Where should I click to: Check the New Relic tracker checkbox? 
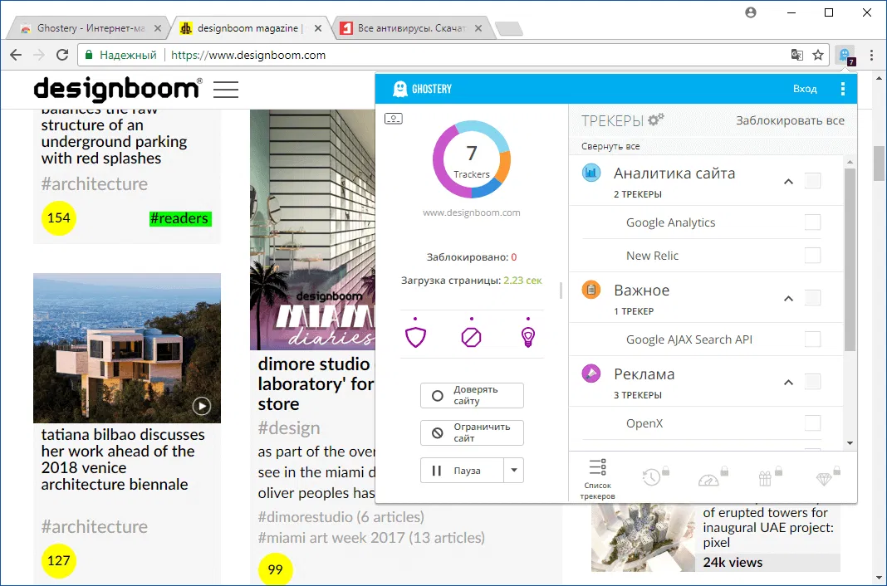click(812, 255)
